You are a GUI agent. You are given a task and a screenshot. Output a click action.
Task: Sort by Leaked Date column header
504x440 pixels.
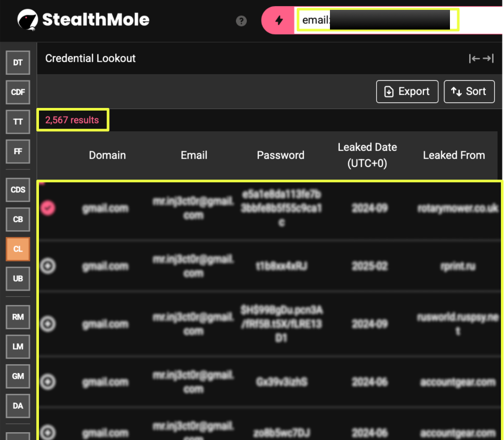367,155
